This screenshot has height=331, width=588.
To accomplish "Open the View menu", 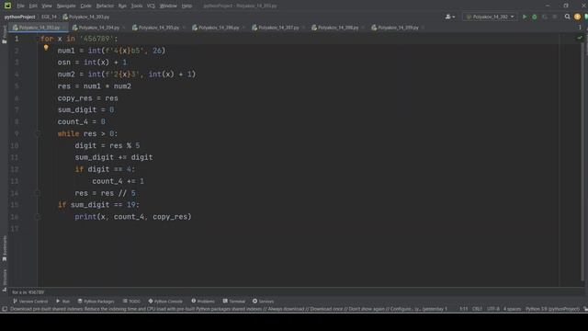I will click(x=47, y=6).
